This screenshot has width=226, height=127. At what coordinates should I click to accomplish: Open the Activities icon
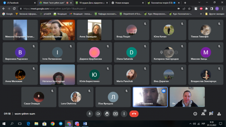tap(219, 114)
